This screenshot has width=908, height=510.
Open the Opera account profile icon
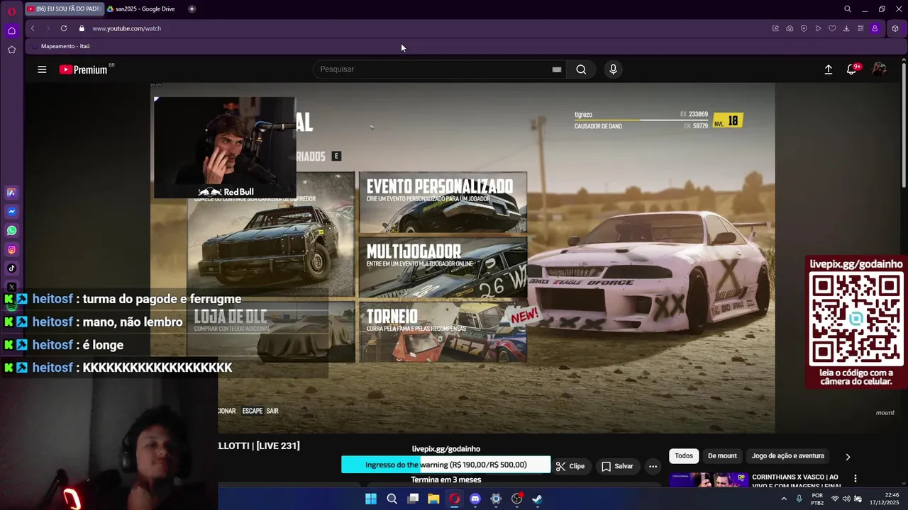[x=875, y=28]
